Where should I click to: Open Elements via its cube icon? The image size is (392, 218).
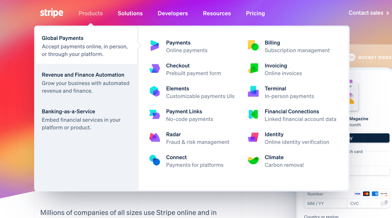155,92
